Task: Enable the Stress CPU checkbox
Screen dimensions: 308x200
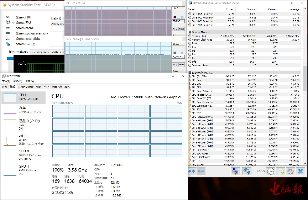Action: pos(14,17)
